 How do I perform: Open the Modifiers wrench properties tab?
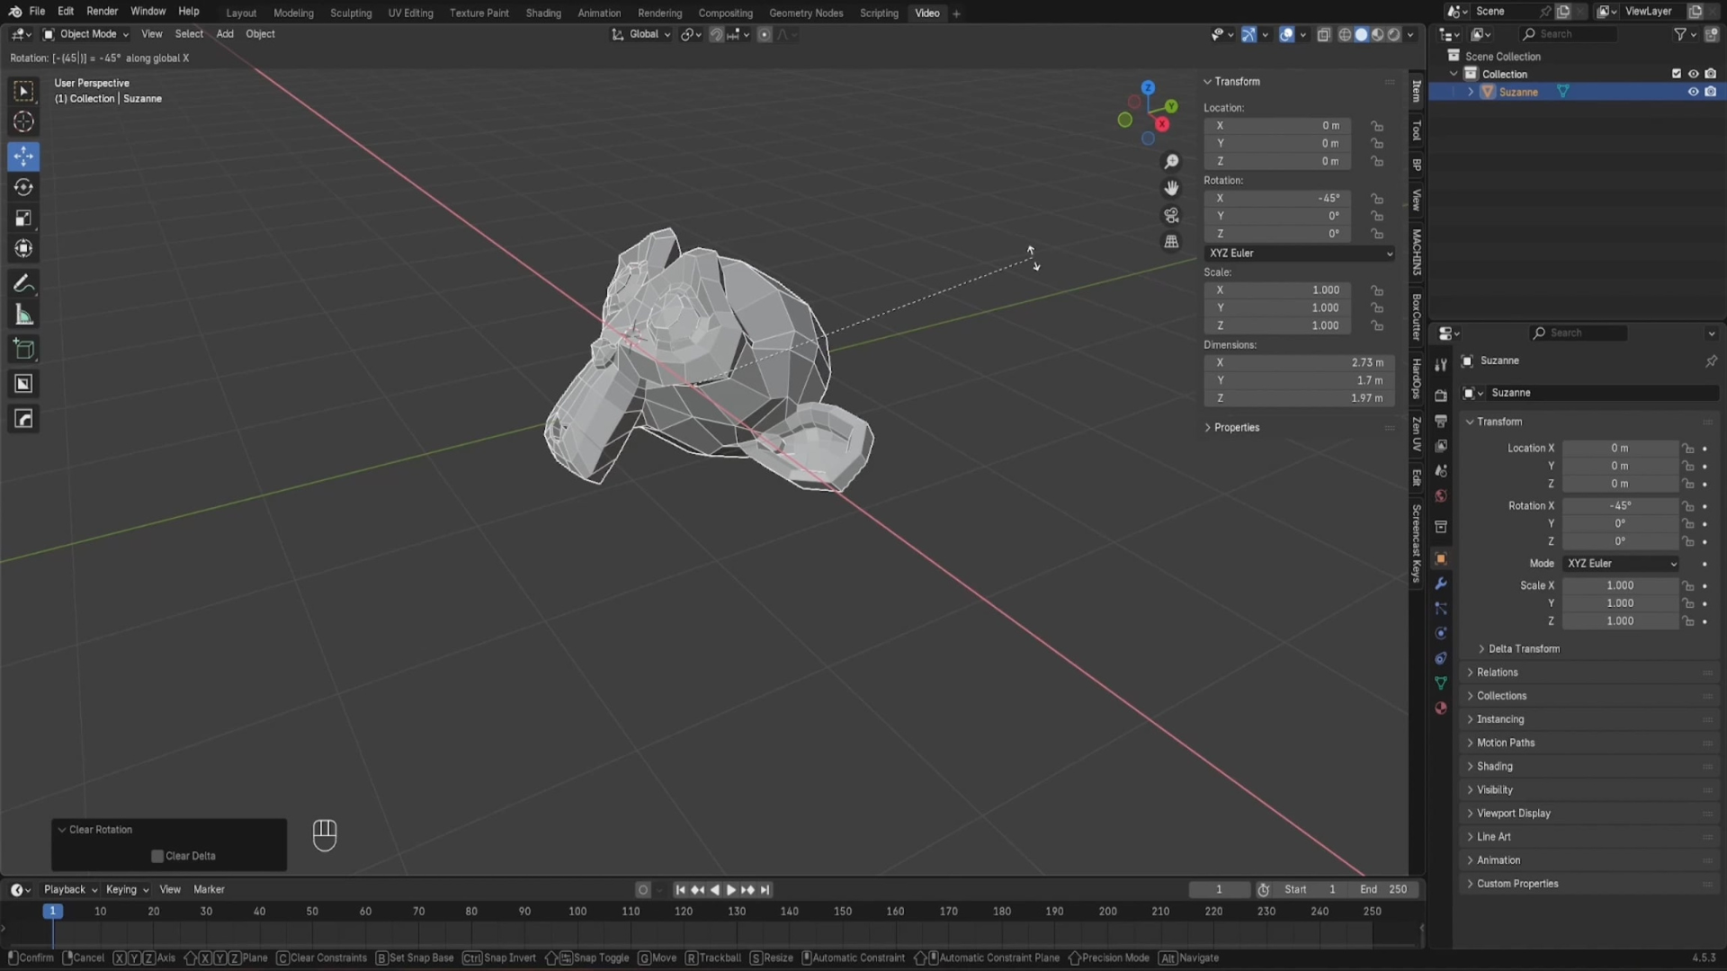pyautogui.click(x=1441, y=583)
